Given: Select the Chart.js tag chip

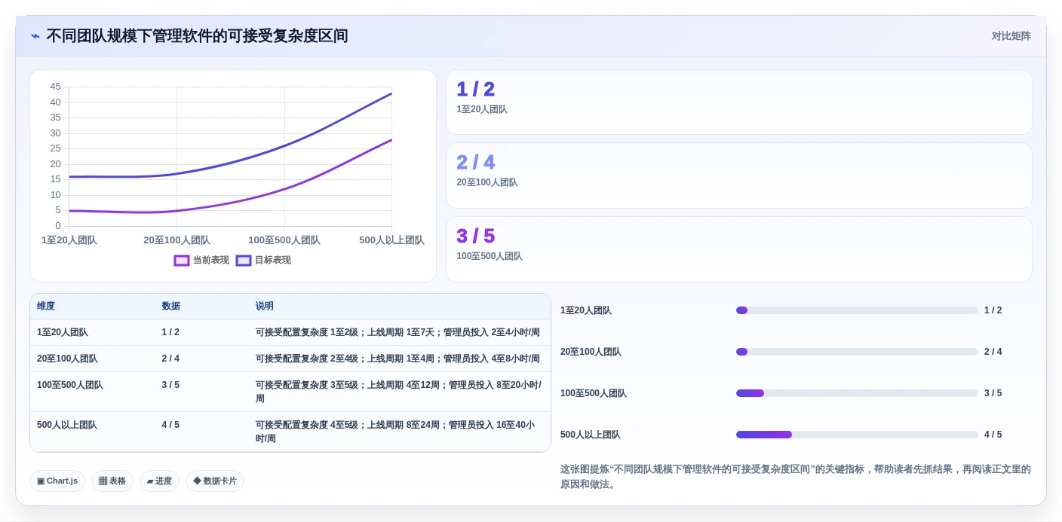Looking at the screenshot, I should [x=57, y=481].
